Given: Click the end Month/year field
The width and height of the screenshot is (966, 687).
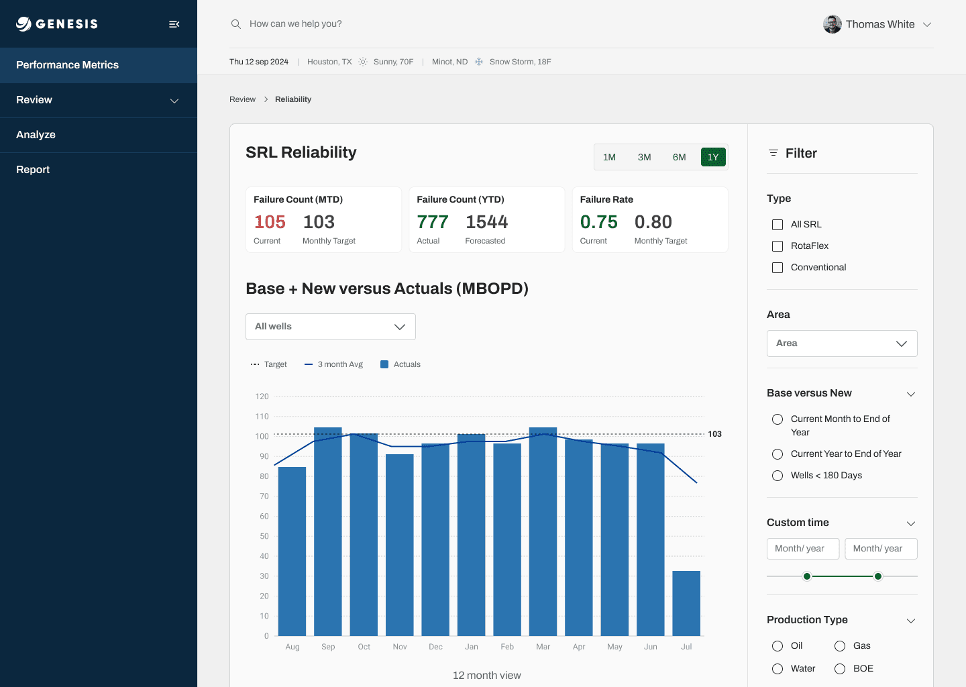Looking at the screenshot, I should (x=881, y=549).
